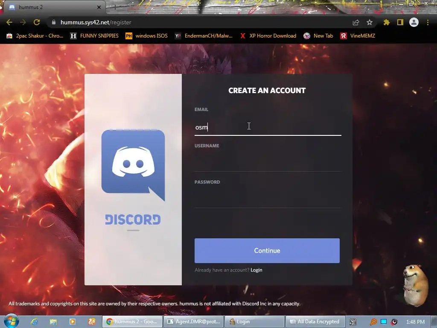Screen dimensions: 437x328
Task: Click the Login link
Action: click(256, 270)
